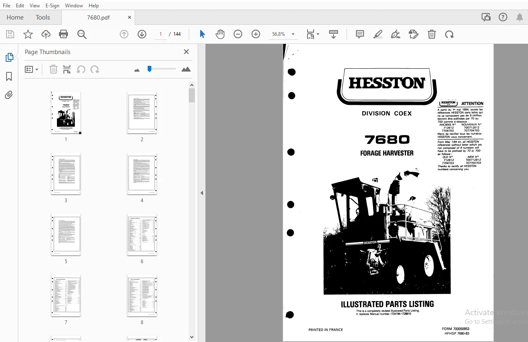Switch to the Tools tab
528x342 pixels.
pos(43,17)
